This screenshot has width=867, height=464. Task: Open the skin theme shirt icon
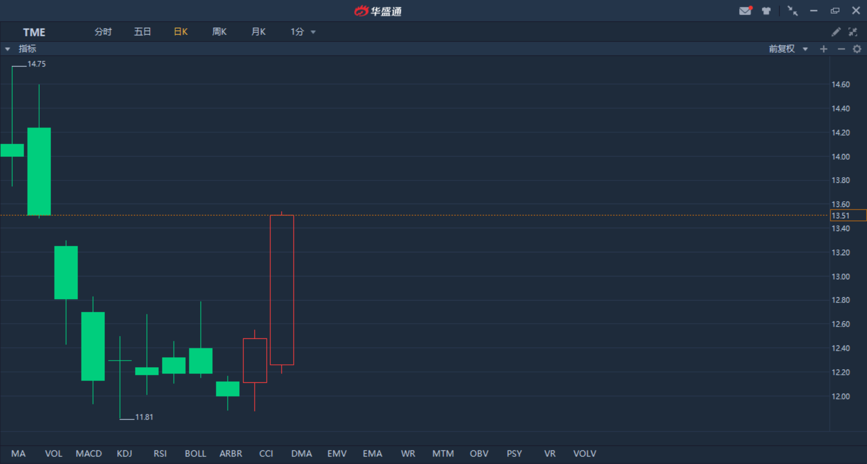(766, 10)
